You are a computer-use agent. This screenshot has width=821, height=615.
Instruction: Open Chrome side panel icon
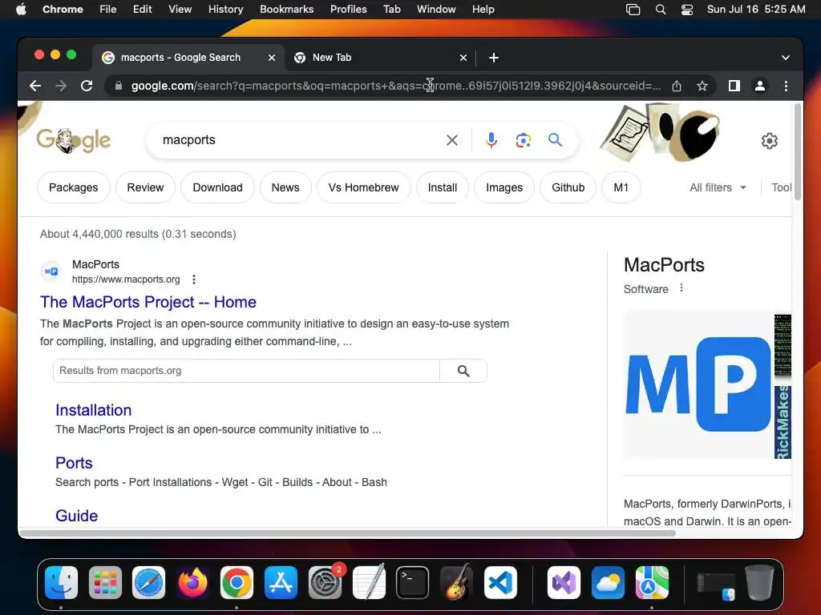[734, 86]
